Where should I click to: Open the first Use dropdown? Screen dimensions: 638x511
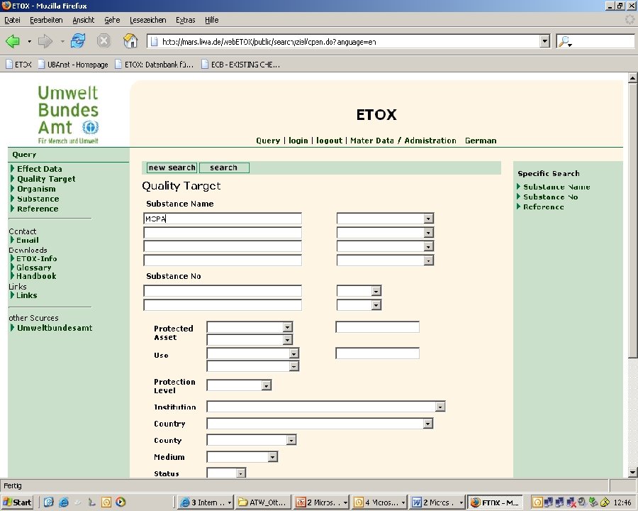293,353
